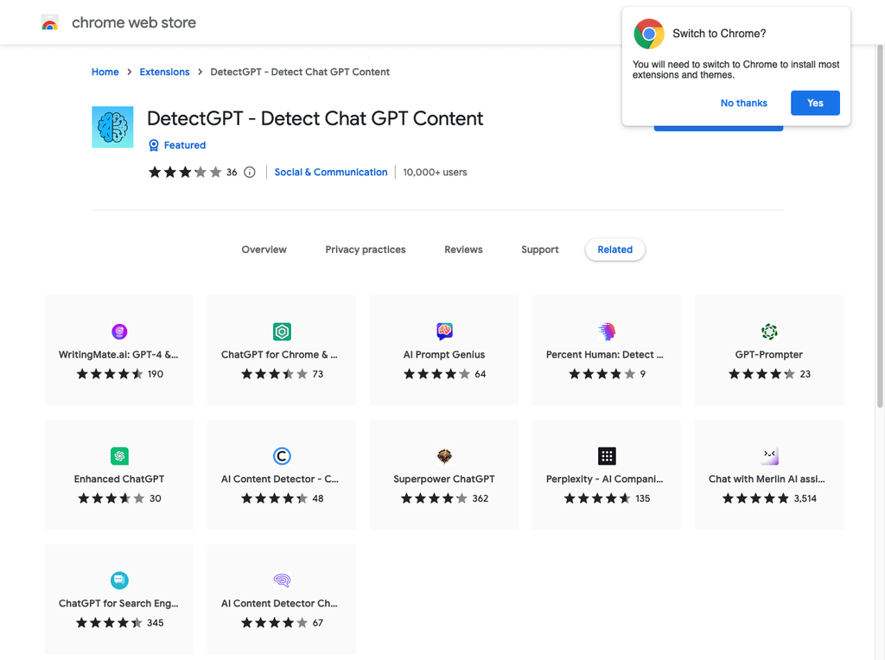Image resolution: width=885 pixels, height=660 pixels.
Task: Open the Social & Communication category link
Action: [330, 172]
